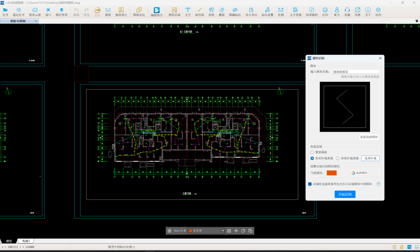Select the 消防电图纸 document tab

pyautogui.click(x=18, y=21)
